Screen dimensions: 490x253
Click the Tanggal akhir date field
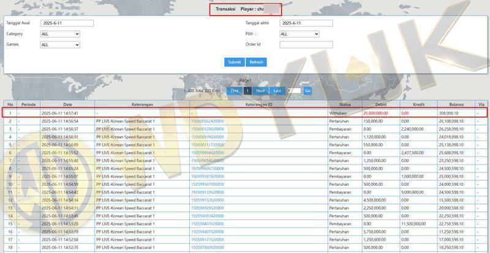pos(306,23)
